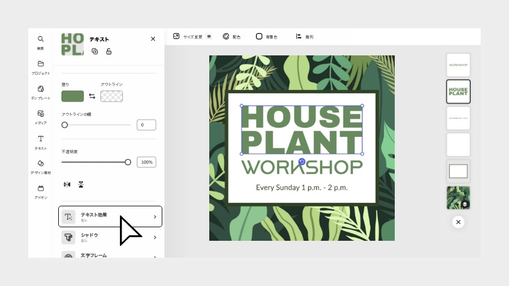The width and height of the screenshot is (509, 286).
Task: Click the Text effects T icon
Action: [68, 216]
